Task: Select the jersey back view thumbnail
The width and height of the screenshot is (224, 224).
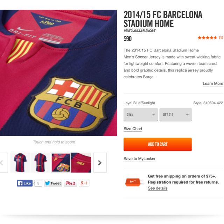Action: (41, 162)
